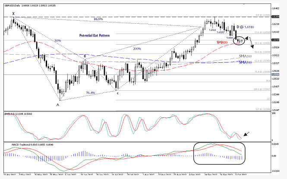Click the red SMA50 label
The image size is (287, 179).
point(222,42)
